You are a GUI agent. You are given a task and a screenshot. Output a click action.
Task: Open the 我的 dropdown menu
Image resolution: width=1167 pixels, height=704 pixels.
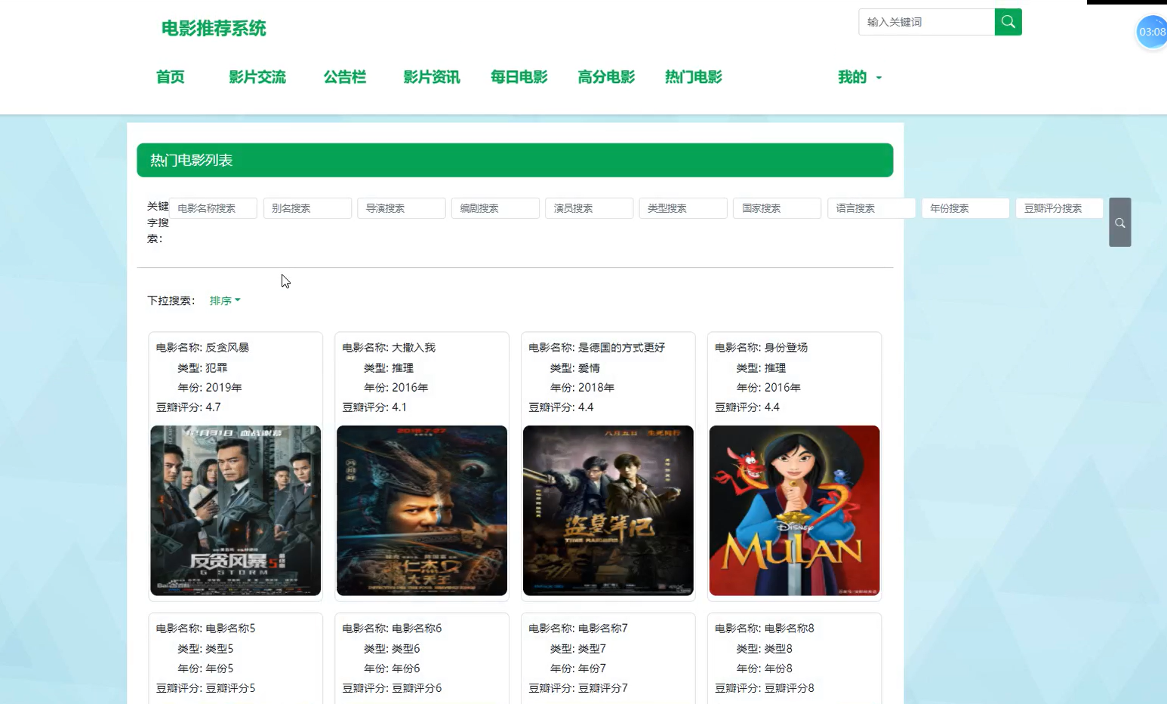coord(860,77)
